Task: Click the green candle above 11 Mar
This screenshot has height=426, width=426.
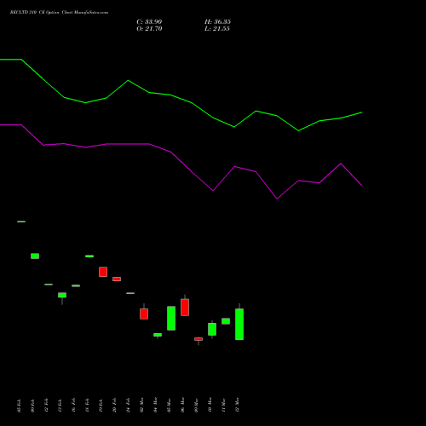Action: click(226, 321)
